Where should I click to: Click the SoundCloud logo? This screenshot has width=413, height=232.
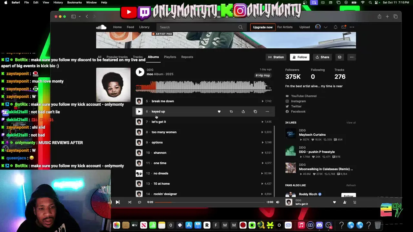[x=101, y=27]
